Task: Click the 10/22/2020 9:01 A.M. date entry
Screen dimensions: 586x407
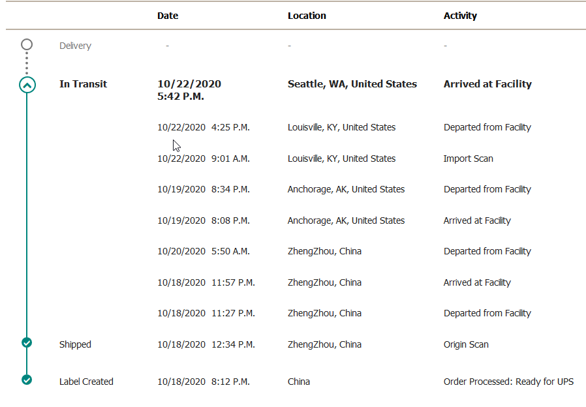Action: coord(204,158)
